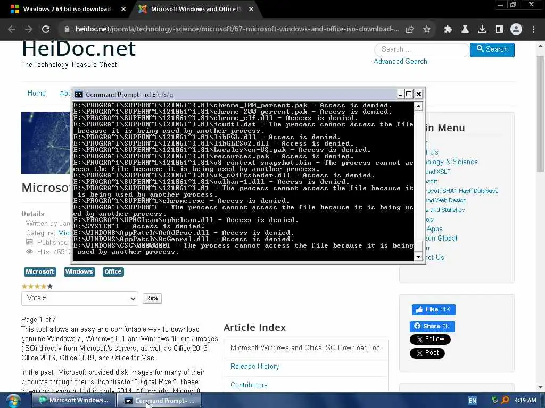Open the Web Design menu link

pyautogui.click(x=447, y=200)
